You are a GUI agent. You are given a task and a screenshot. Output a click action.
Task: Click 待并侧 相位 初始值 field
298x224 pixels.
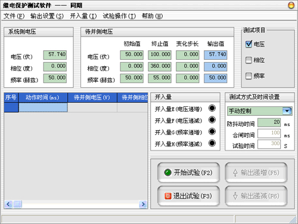(132, 66)
